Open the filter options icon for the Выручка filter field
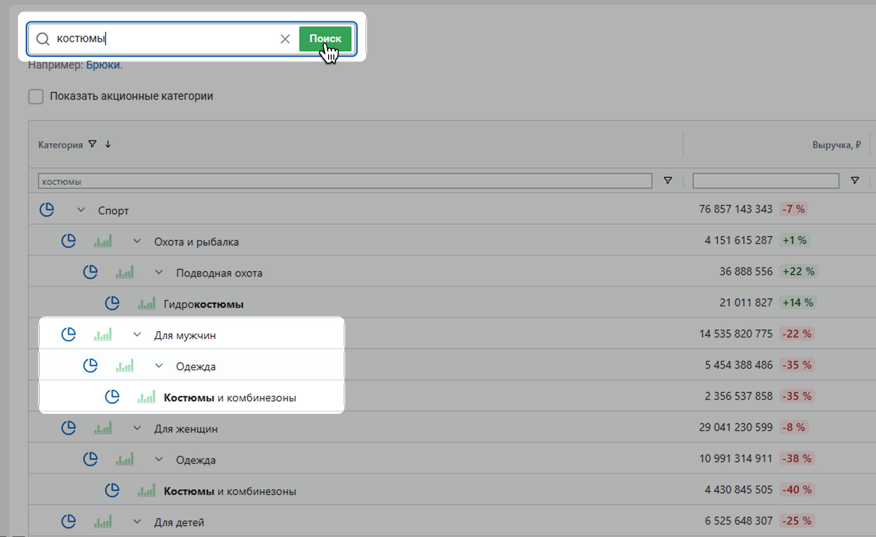The image size is (876, 537). pos(855,180)
